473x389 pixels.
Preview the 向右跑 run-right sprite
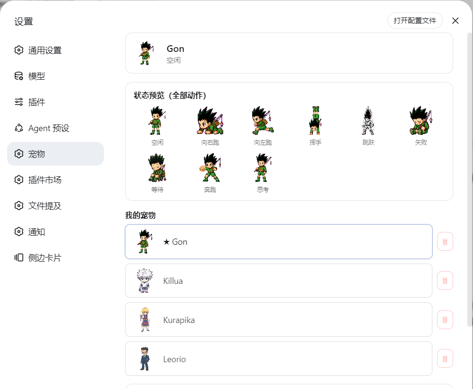point(210,121)
